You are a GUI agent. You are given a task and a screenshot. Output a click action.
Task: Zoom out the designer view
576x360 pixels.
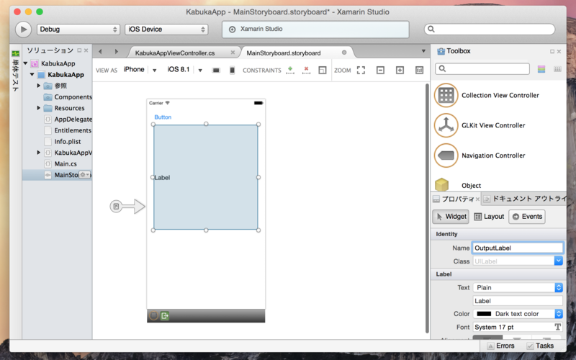(x=380, y=70)
